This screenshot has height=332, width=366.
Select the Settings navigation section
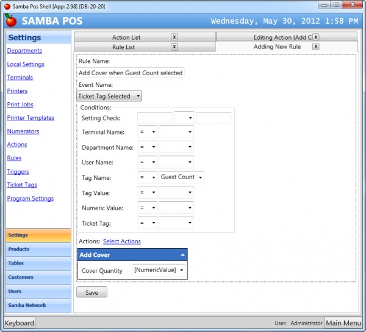click(x=38, y=235)
